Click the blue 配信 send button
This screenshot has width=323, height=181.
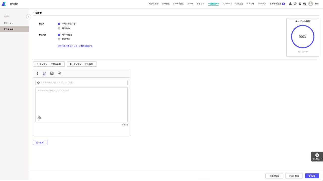tap(312, 176)
